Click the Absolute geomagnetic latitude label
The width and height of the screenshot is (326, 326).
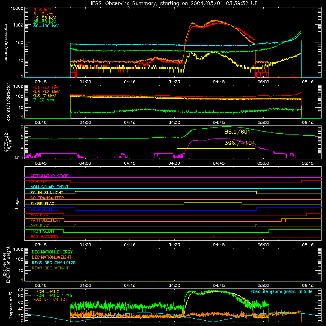tap(282, 291)
